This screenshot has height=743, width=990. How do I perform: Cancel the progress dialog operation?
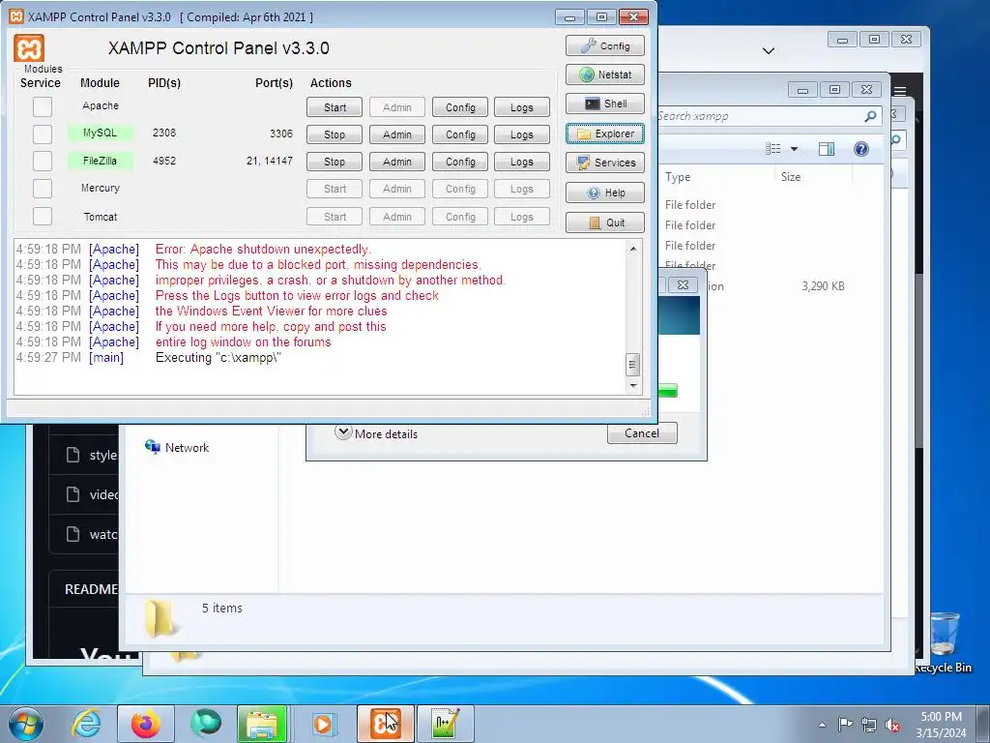tap(642, 433)
